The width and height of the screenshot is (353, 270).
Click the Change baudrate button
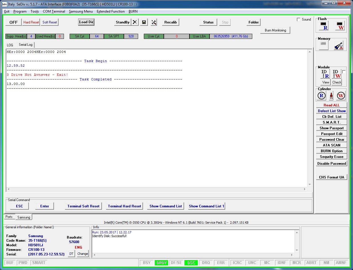point(83,254)
